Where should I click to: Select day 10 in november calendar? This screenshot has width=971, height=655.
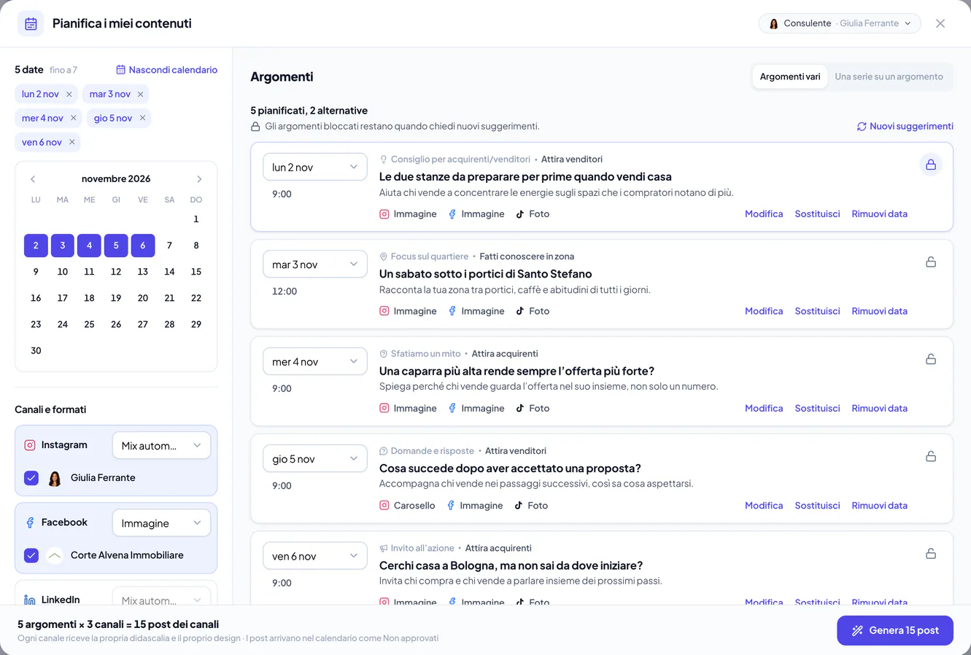click(63, 272)
